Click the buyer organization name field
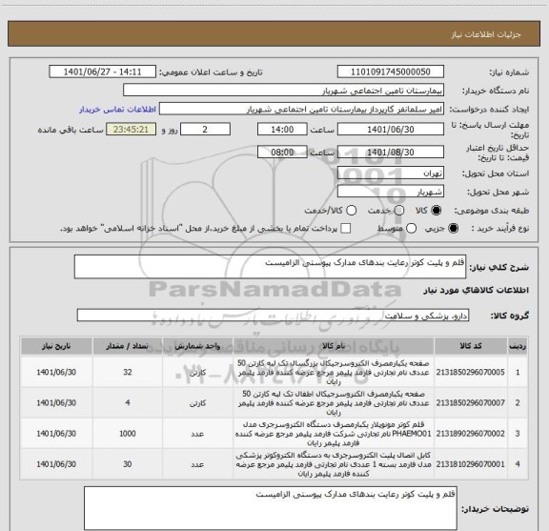The image size is (549, 531). click(284, 91)
